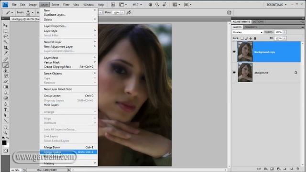The height and width of the screenshot is (172, 306).
Task: Open the File menu
Action: (14, 4)
